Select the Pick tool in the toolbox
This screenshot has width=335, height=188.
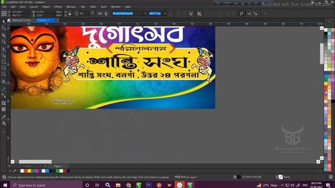click(x=4, y=22)
